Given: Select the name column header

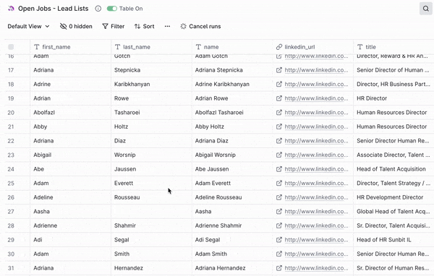Looking at the screenshot, I should [x=232, y=47].
